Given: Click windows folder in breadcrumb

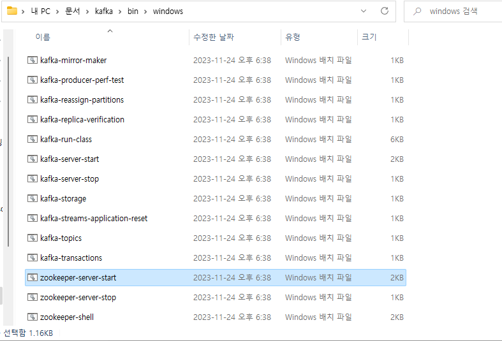Looking at the screenshot, I should (168, 11).
